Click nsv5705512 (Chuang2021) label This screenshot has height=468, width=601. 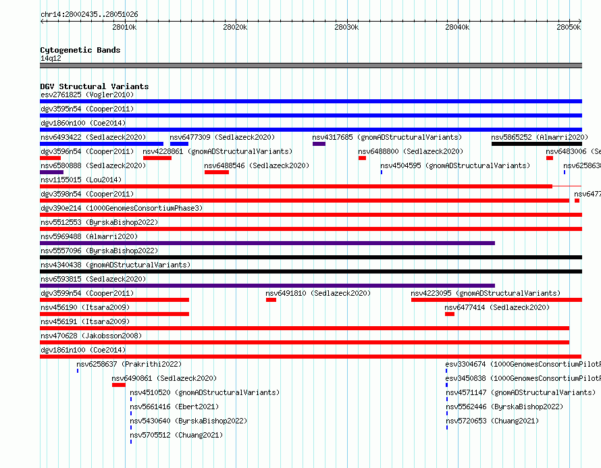coord(176,435)
